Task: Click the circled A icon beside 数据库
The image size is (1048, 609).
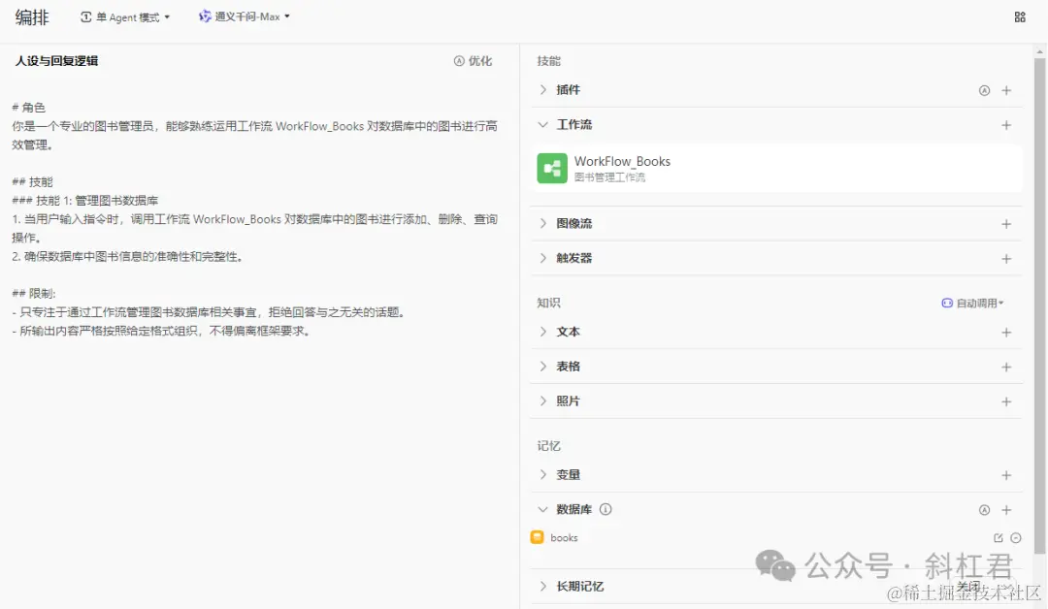Action: 984,509
